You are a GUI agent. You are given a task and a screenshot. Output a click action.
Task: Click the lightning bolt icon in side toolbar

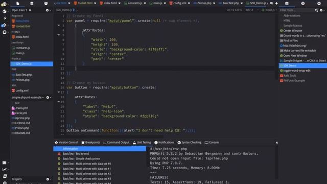click(5, 18)
